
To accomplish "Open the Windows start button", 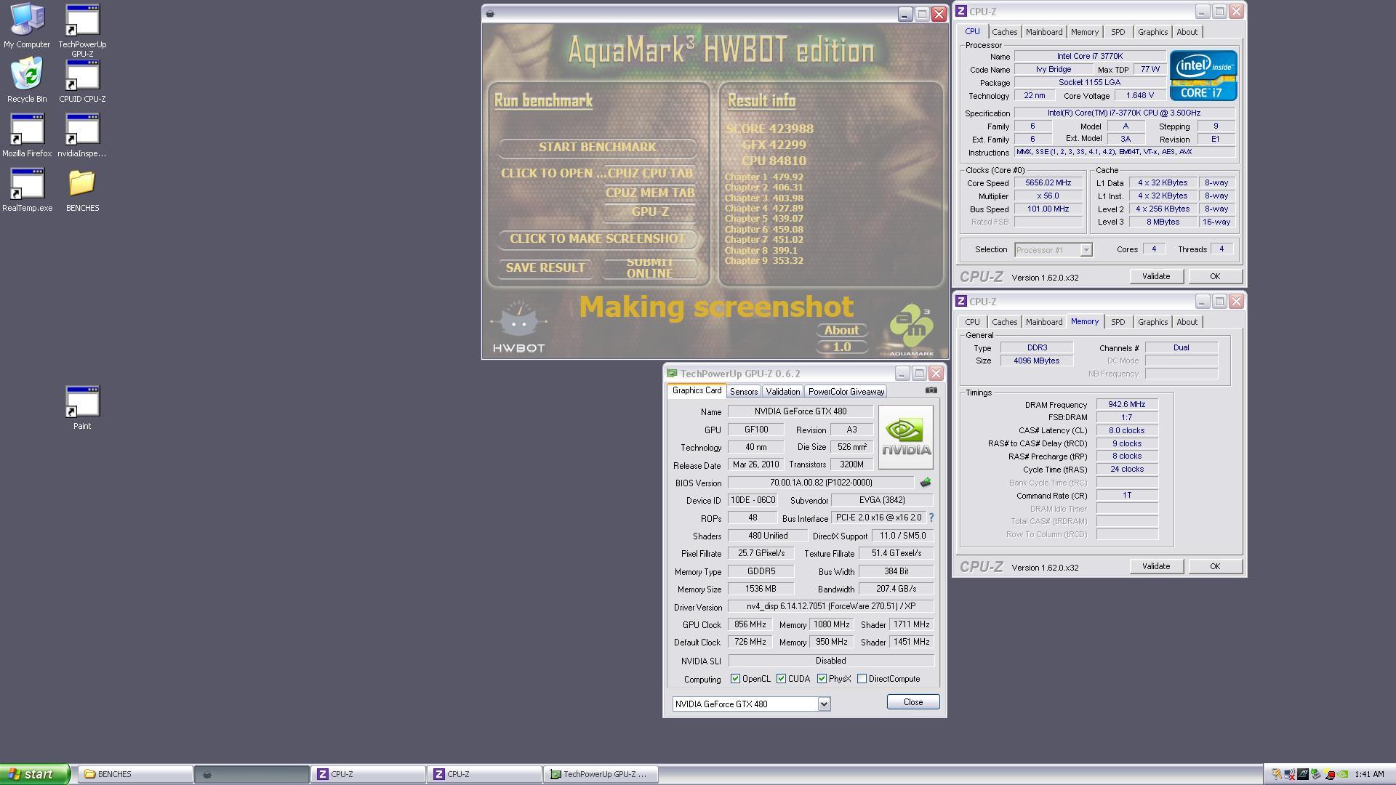I will click(x=35, y=774).
